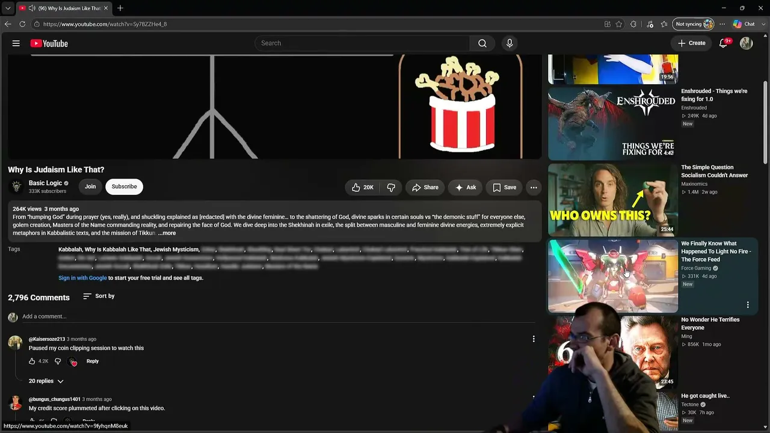Open The Simple Question Socialism Couldn't Answer title
This screenshot has width=770, height=433.
[715, 171]
